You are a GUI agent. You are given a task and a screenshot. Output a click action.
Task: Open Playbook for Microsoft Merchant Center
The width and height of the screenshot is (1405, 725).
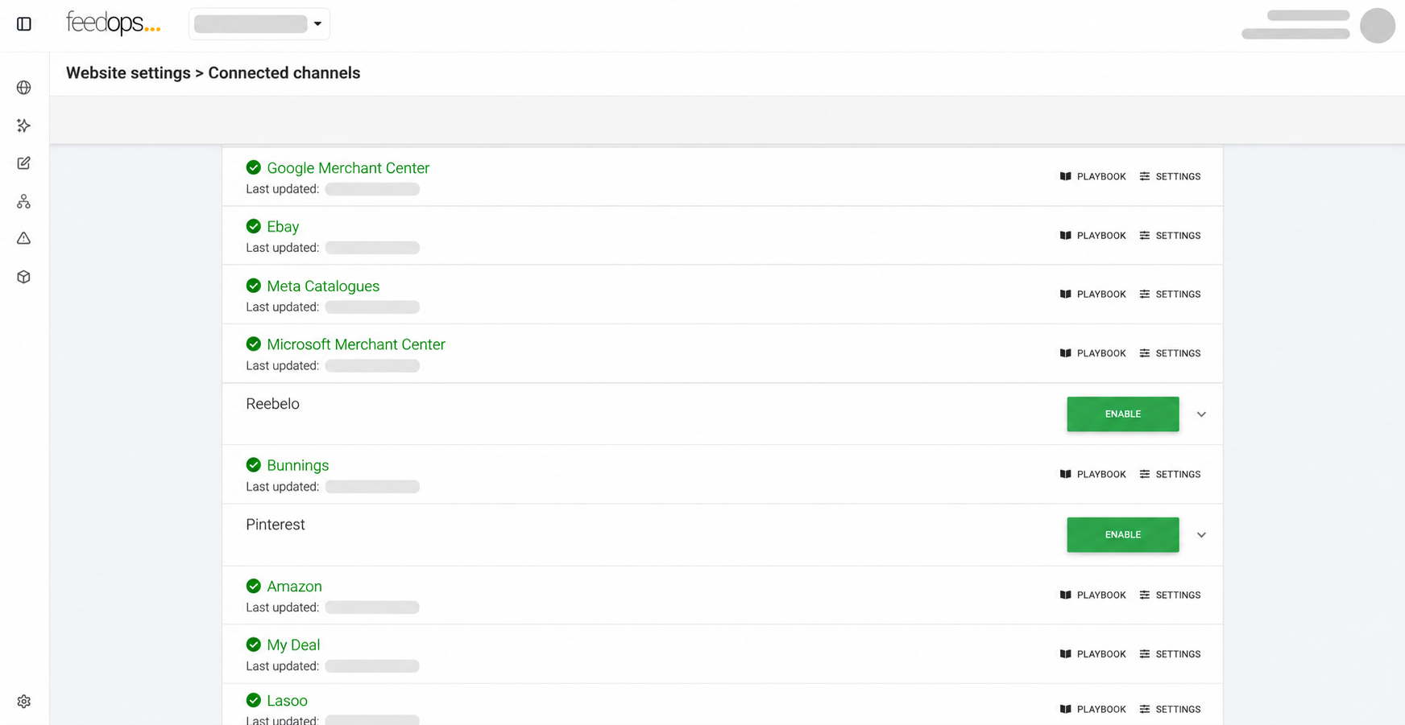pos(1093,353)
